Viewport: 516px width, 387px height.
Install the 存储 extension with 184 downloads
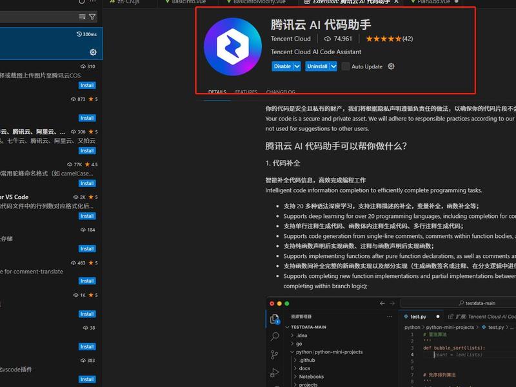click(x=87, y=248)
